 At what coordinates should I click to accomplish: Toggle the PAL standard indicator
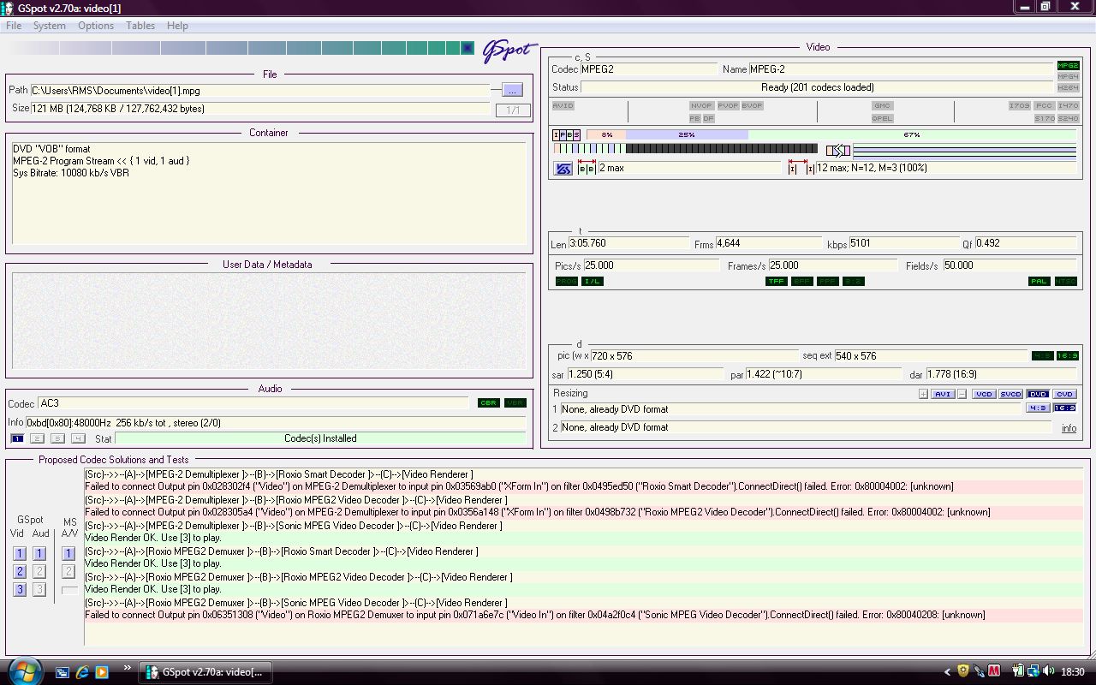[1039, 281]
